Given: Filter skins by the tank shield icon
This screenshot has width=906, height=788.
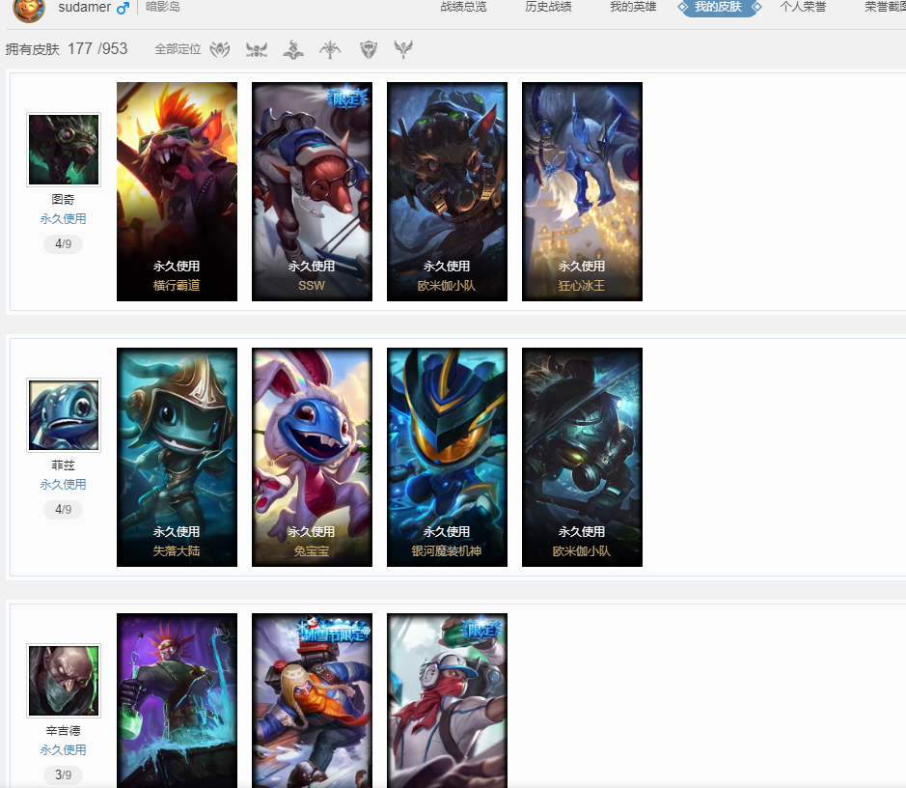Looking at the screenshot, I should [x=369, y=49].
